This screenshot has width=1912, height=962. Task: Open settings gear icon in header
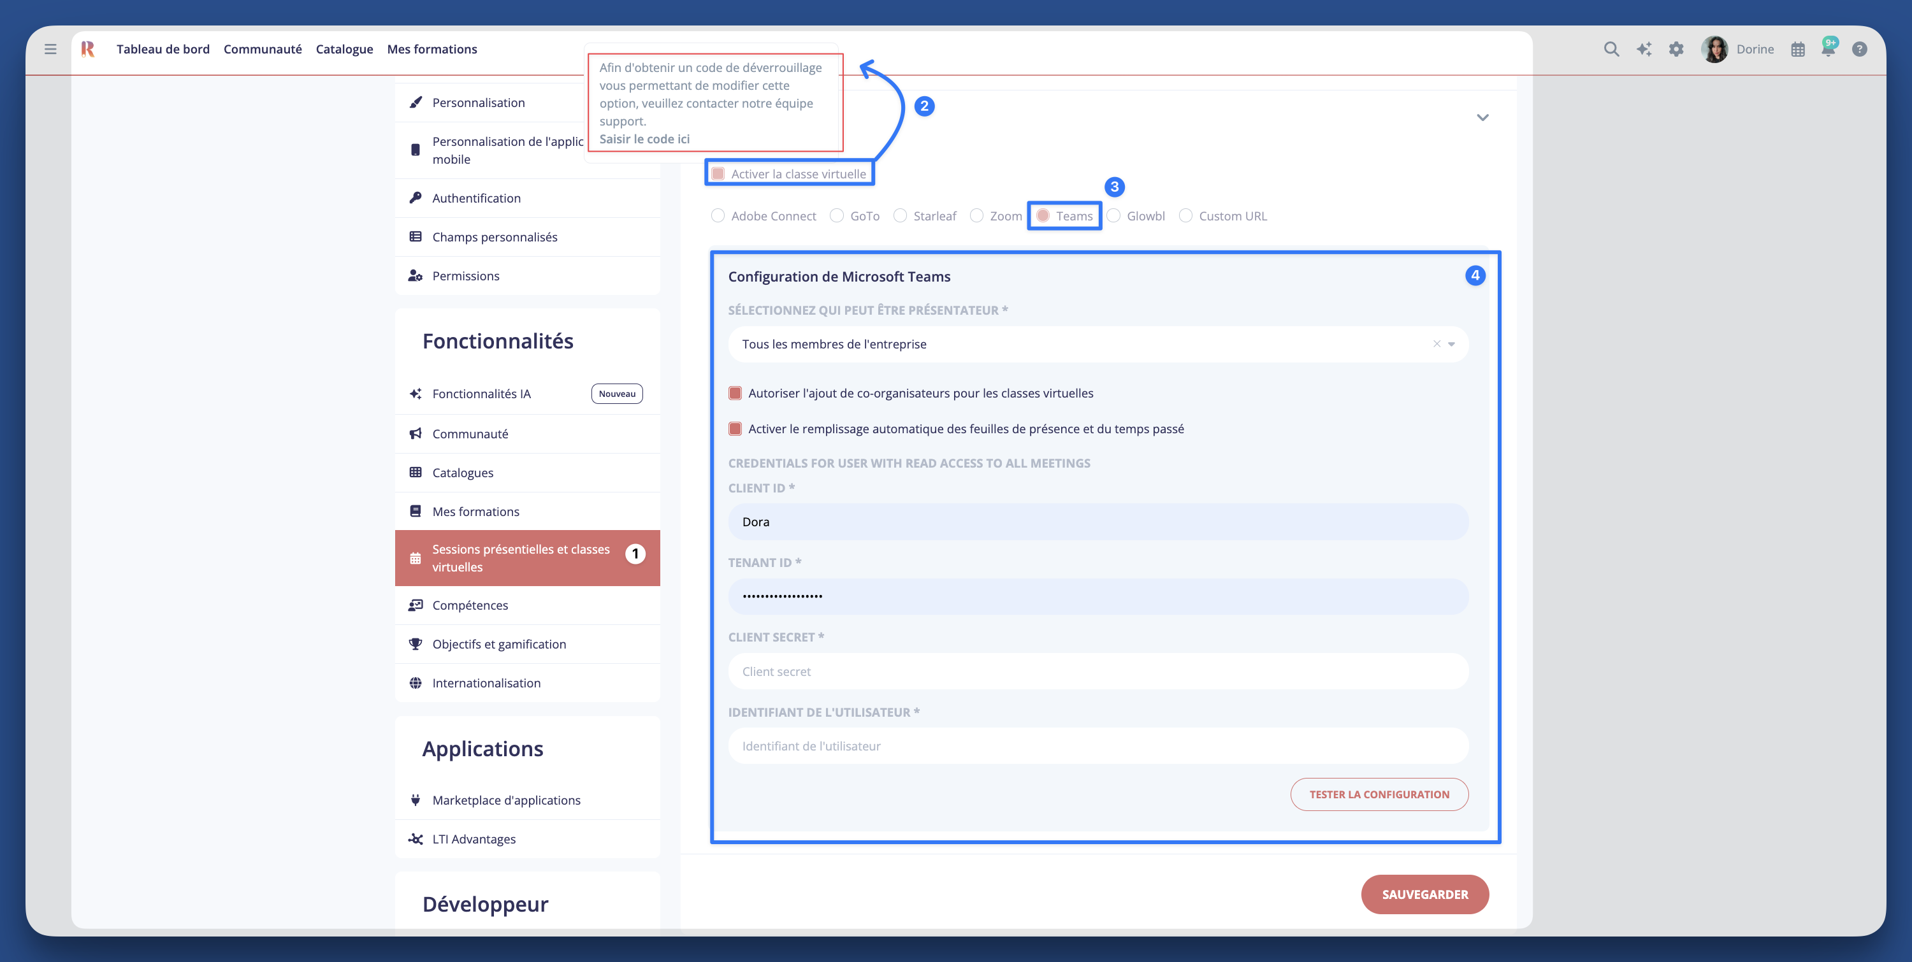1676,49
